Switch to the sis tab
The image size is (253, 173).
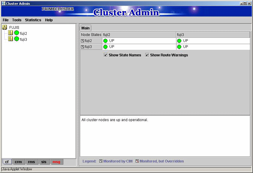point(44,162)
